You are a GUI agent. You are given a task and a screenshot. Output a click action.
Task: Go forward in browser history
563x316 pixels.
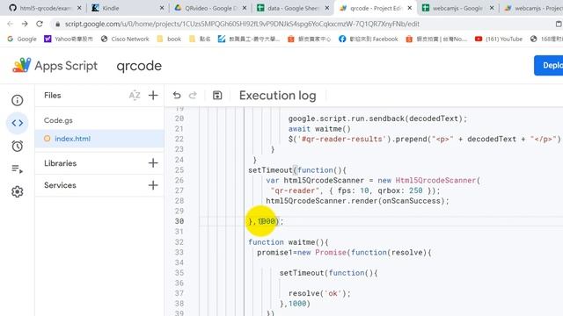(x=25, y=24)
